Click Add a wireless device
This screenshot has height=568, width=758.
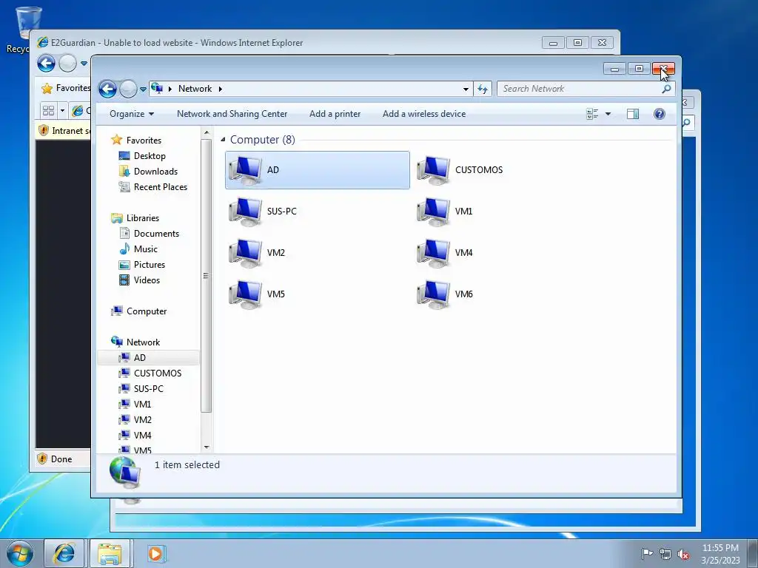pos(424,114)
